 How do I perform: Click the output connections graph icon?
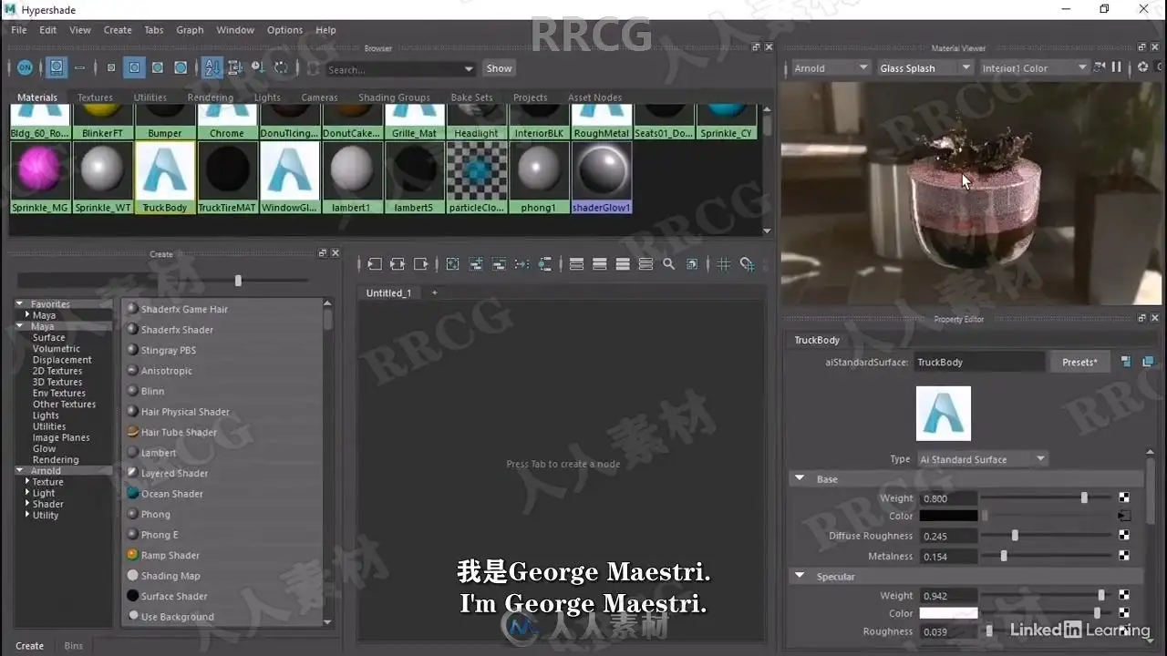pyautogui.click(x=420, y=264)
